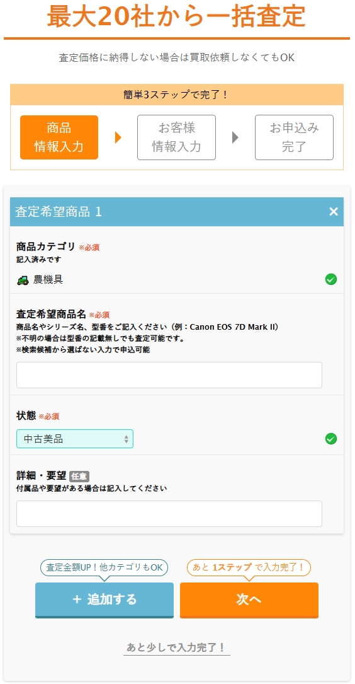Go to the お申込み完了 step tab
The height and width of the screenshot is (684, 355).
[294, 137]
